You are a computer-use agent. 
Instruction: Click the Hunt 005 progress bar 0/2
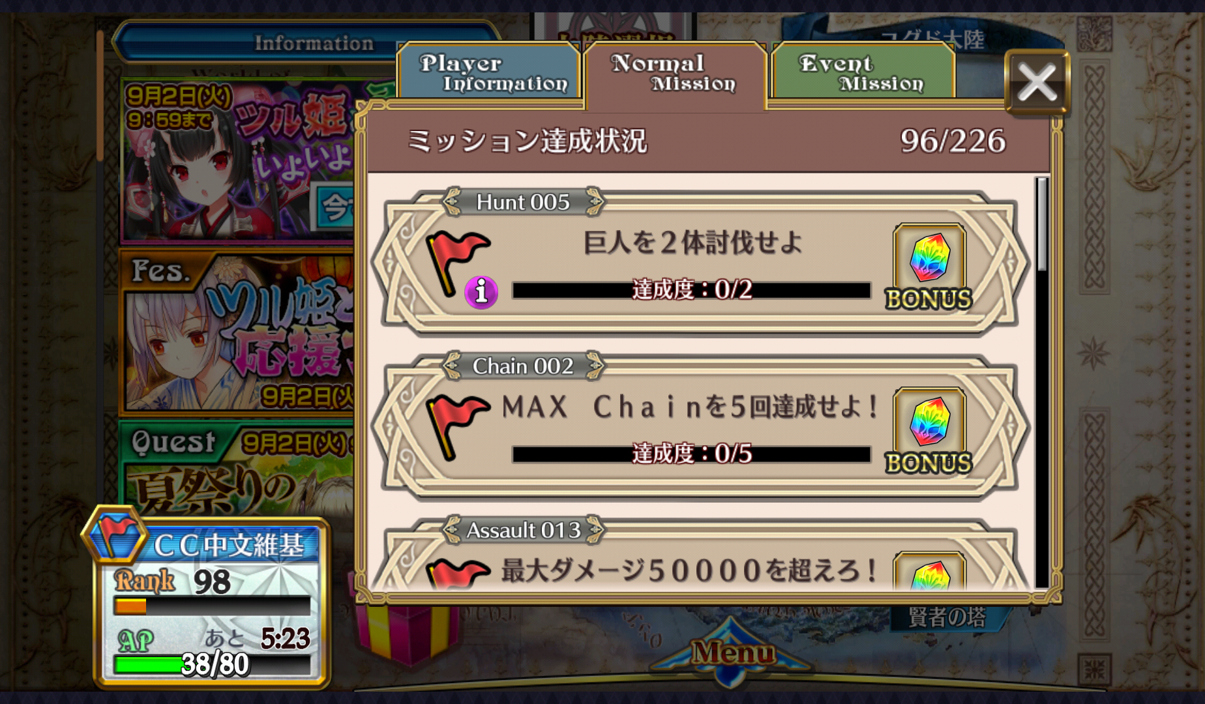691,290
